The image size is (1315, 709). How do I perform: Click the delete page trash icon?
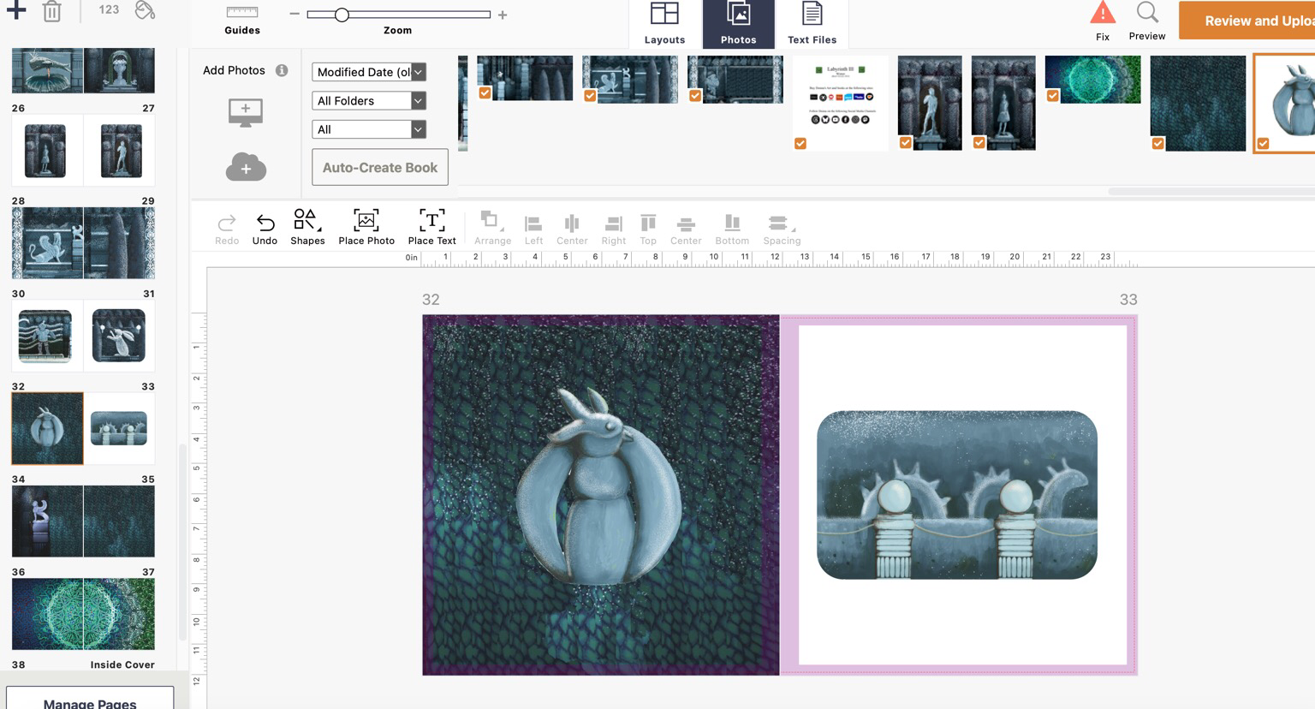click(x=52, y=11)
